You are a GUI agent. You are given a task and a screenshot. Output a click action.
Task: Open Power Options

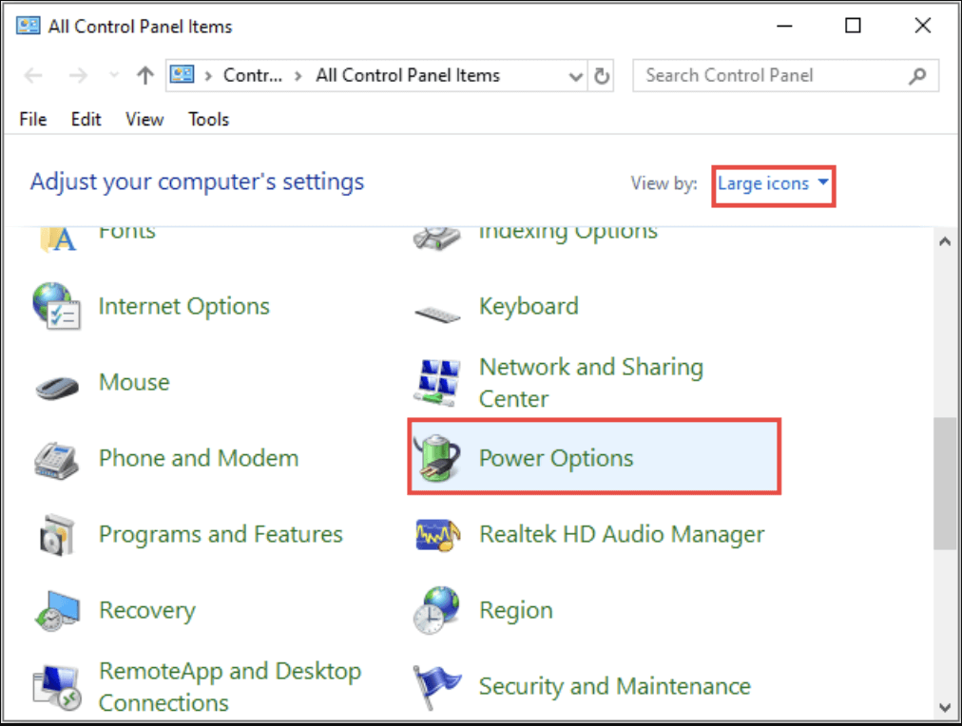coord(555,457)
